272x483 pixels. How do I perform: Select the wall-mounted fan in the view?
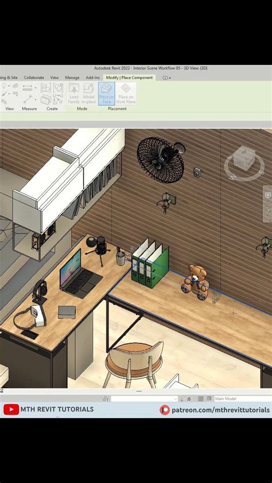(161, 159)
